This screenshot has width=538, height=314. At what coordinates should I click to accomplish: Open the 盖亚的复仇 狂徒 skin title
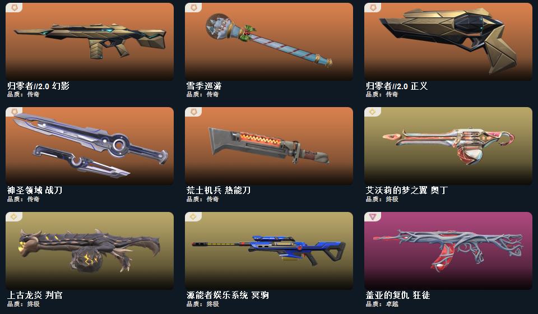point(398,295)
